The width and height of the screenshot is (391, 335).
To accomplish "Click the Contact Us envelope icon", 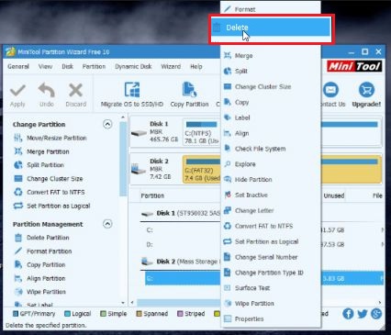I will coord(330,90).
